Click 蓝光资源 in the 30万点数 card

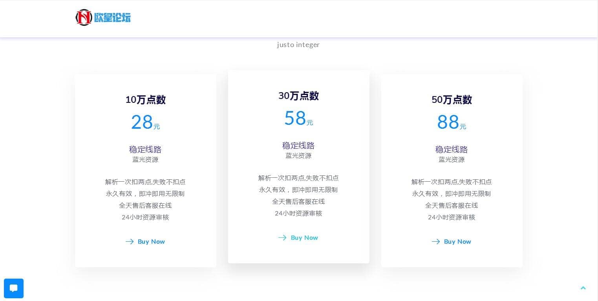[298, 156]
